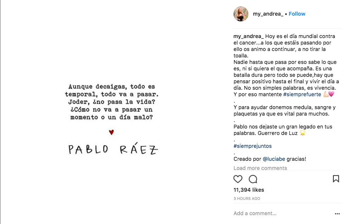349x224 pixels.
Task: Open the 3 hours ago timestamp
Action: pos(247,199)
